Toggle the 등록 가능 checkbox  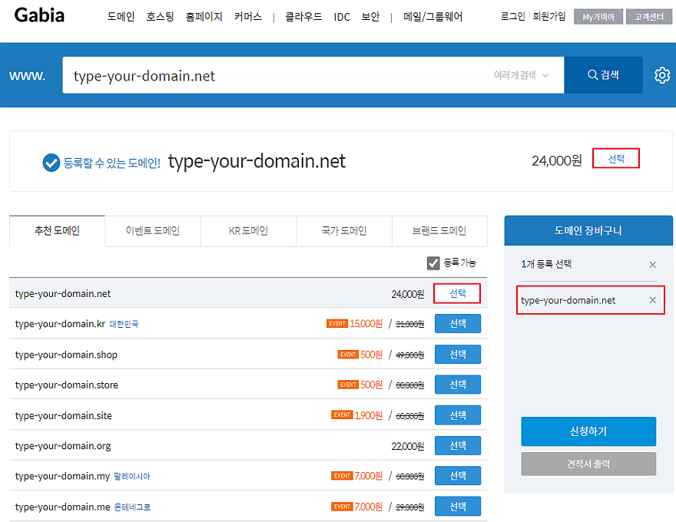433,263
